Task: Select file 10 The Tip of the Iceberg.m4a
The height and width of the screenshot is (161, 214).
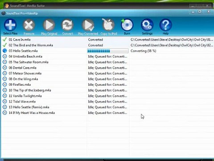Action: [x=30, y=90]
